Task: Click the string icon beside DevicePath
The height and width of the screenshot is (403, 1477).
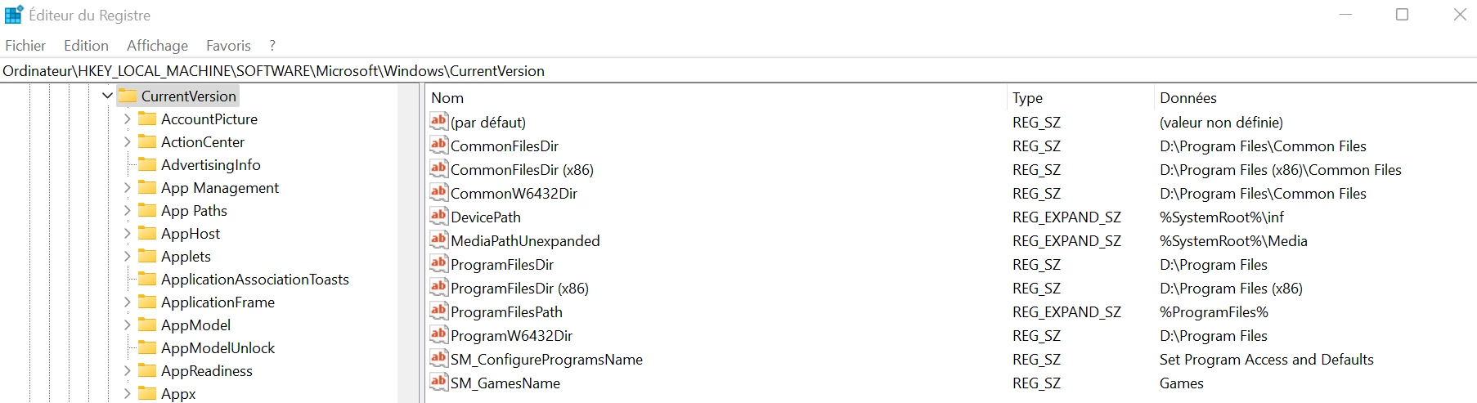Action: 439,216
